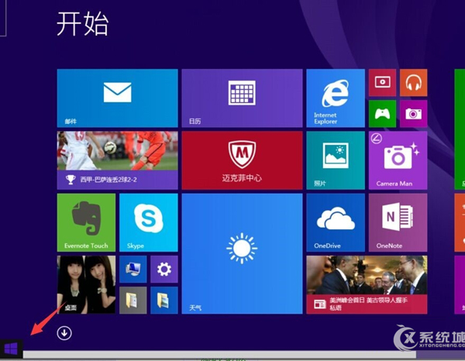Open the green Xbox Games tile
465x361 pixels.
click(382, 114)
